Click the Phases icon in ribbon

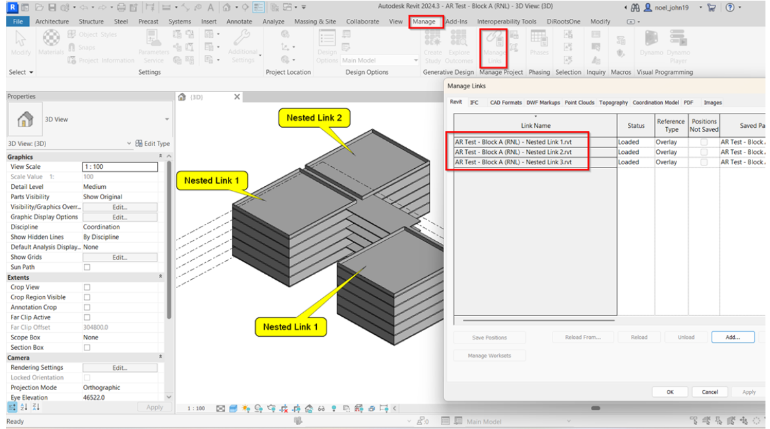click(539, 43)
